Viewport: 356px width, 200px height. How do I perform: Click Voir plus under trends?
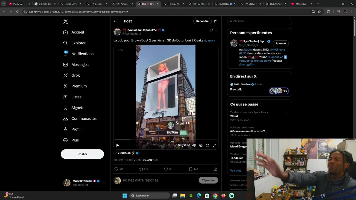coord(236,171)
